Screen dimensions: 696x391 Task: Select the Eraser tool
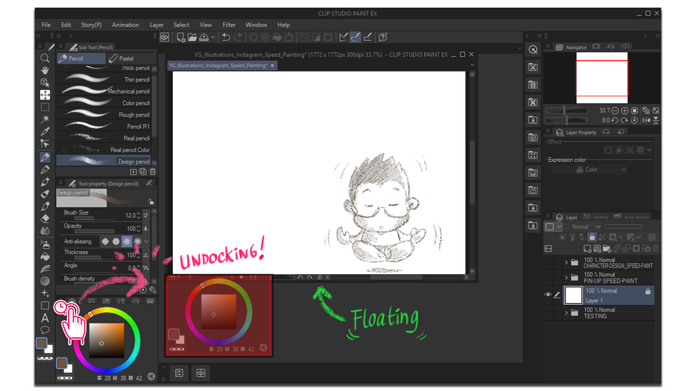coord(45,218)
